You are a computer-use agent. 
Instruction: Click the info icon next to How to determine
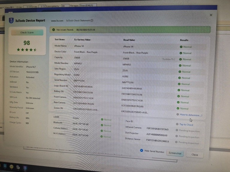pos(178,114)
